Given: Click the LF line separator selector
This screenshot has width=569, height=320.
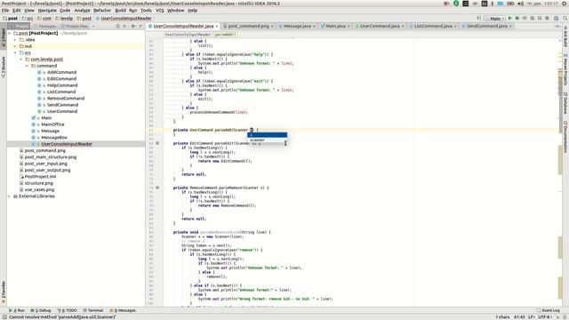Looking at the screenshot, I should click(531, 317).
